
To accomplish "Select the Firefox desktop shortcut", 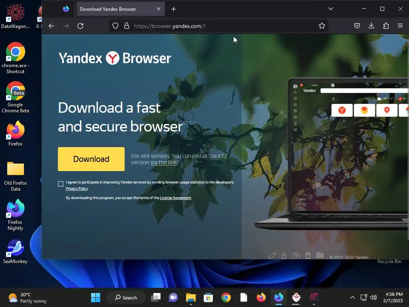I will (16, 134).
